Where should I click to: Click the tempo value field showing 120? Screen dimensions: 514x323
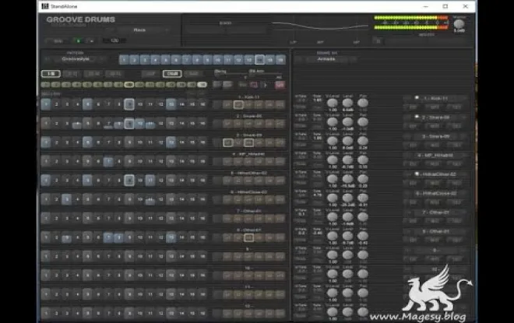[x=114, y=40]
